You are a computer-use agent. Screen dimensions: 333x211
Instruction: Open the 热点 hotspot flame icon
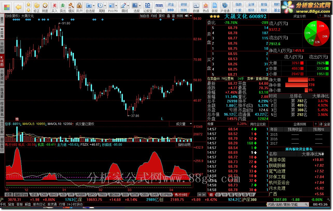pos(206,7)
